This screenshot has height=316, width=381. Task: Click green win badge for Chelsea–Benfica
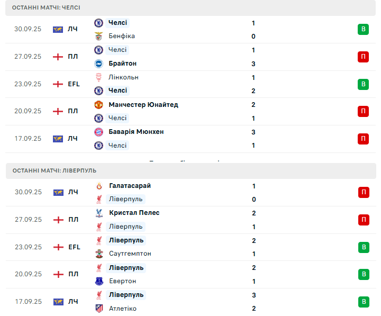point(363,29)
